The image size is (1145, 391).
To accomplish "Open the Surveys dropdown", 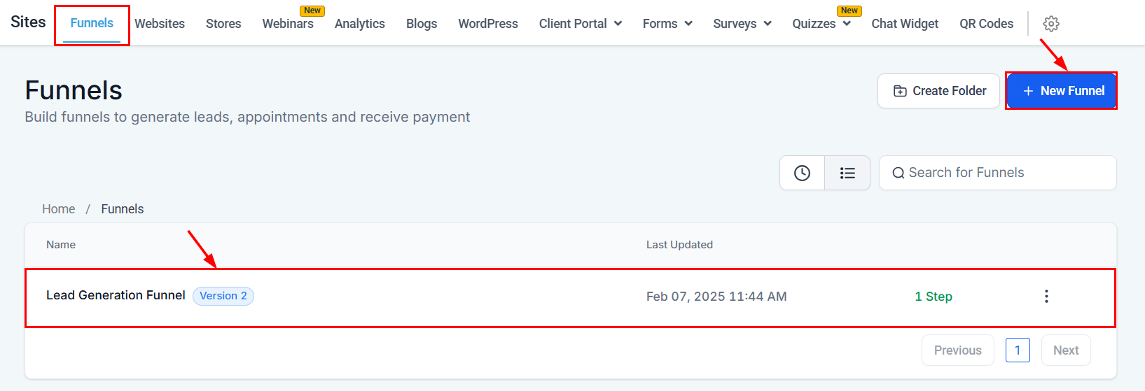I will tap(742, 24).
